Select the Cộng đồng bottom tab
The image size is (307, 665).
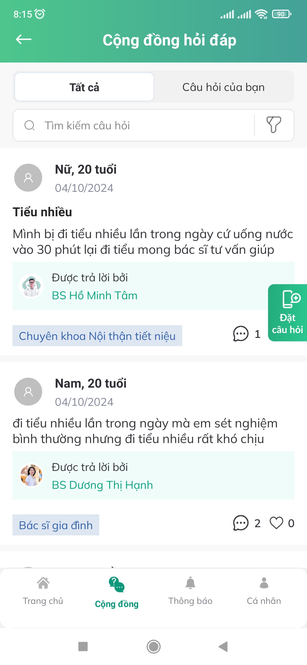click(x=117, y=593)
